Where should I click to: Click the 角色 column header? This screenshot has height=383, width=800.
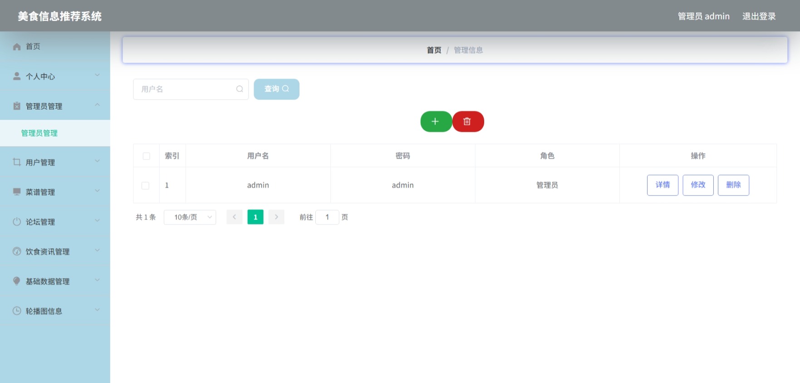tap(547, 156)
